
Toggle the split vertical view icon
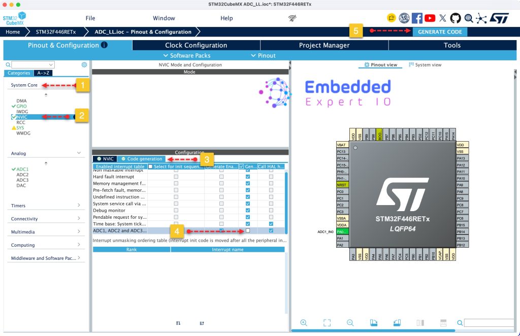420,323
